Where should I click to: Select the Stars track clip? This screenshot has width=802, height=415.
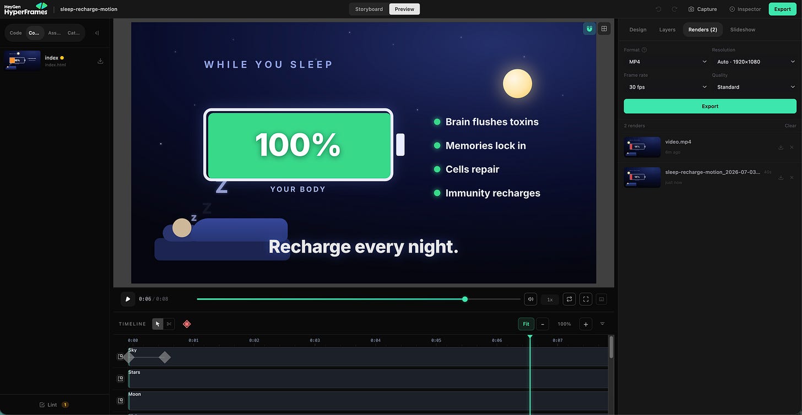coord(368,379)
